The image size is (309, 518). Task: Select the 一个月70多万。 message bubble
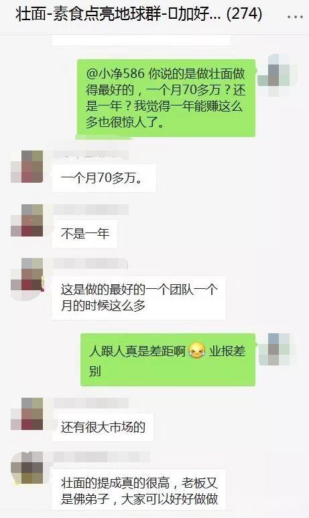pyautogui.click(x=104, y=178)
